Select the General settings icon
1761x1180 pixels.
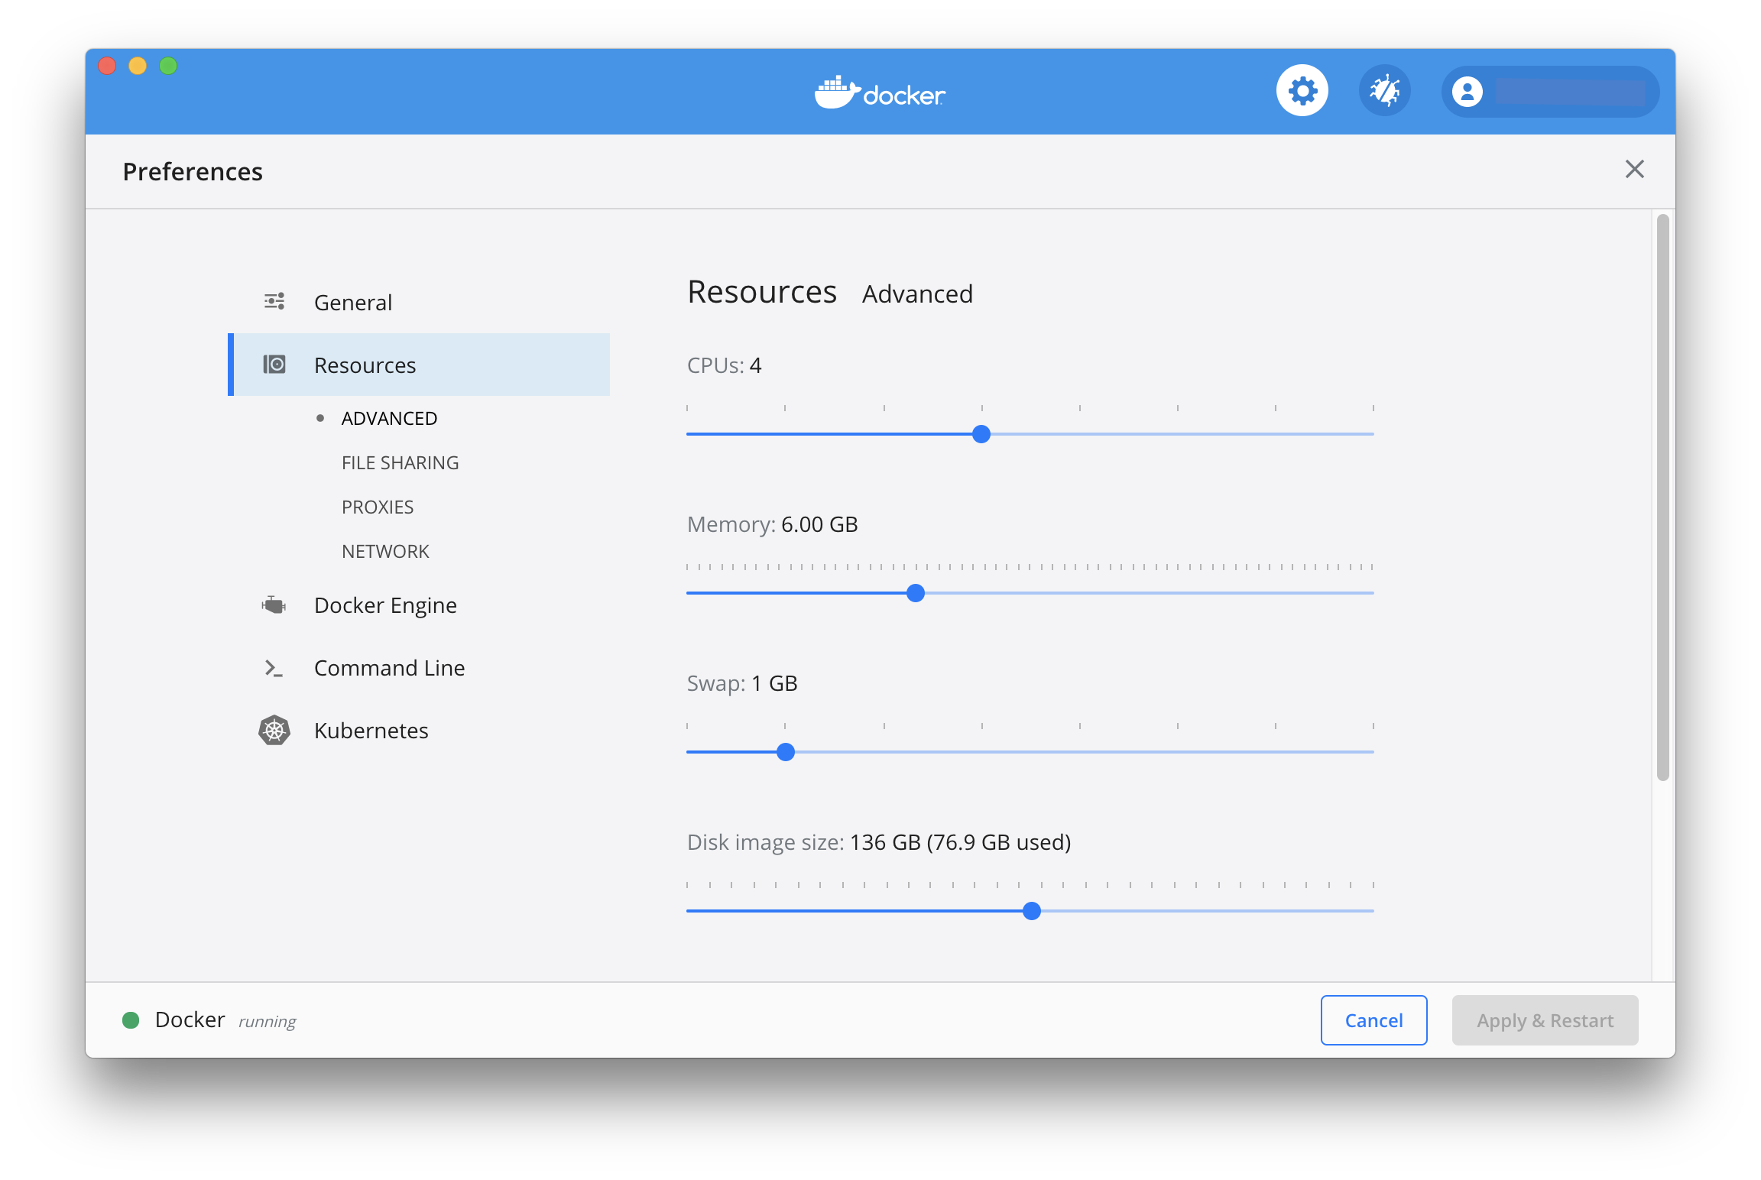(273, 301)
